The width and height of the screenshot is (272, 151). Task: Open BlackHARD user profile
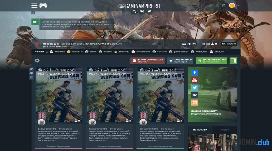(122, 52)
